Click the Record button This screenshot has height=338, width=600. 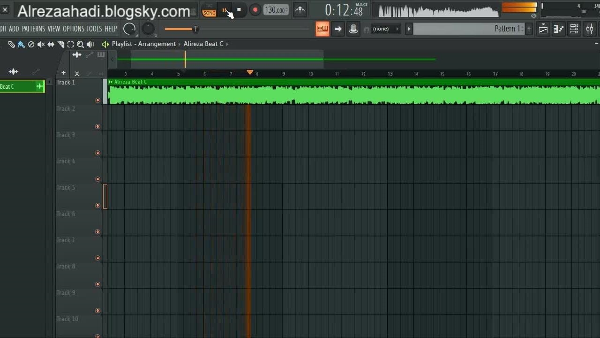(255, 10)
